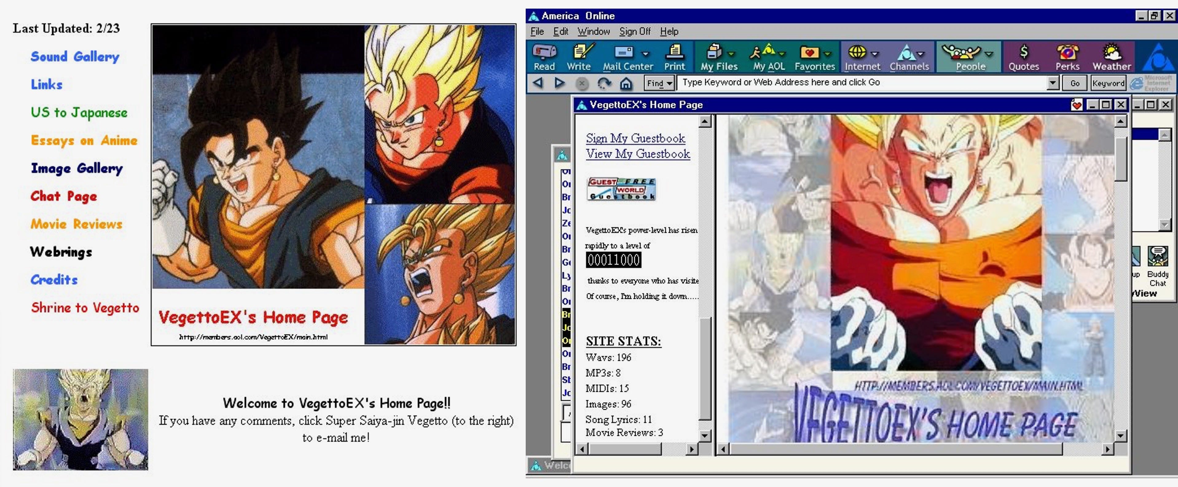Viewport: 1178px width, 487px height.
Task: Expand the My AOL dropdown arrow
Action: (782, 54)
